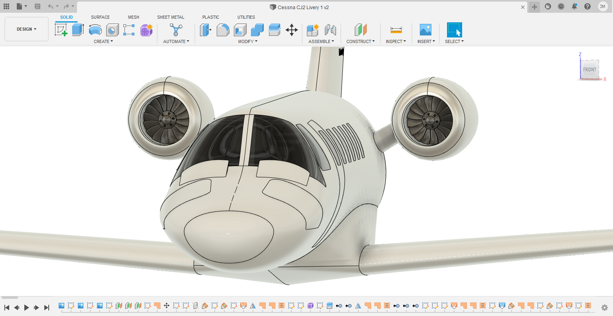Viewport: 613px width, 316px height.
Task: Open the notifications bell
Action: point(574,6)
